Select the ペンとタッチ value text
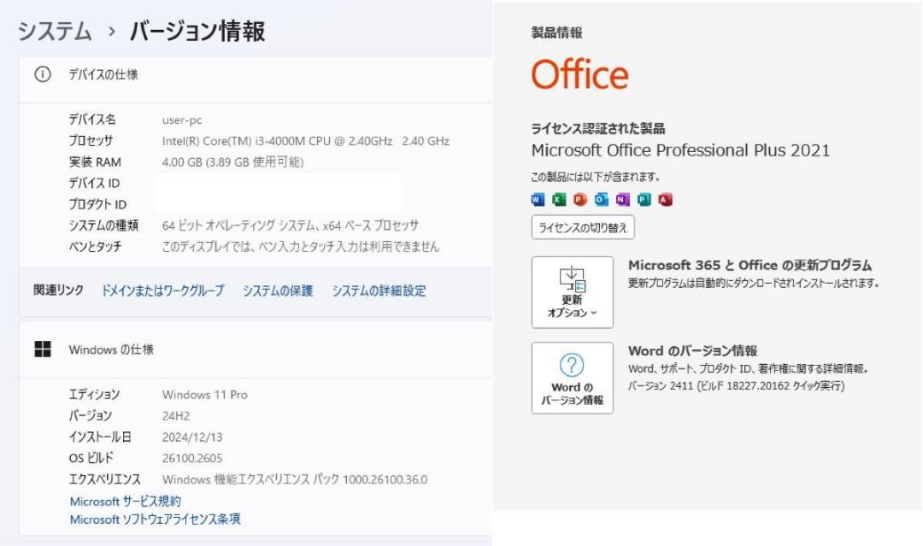923x546 pixels. pos(300,247)
